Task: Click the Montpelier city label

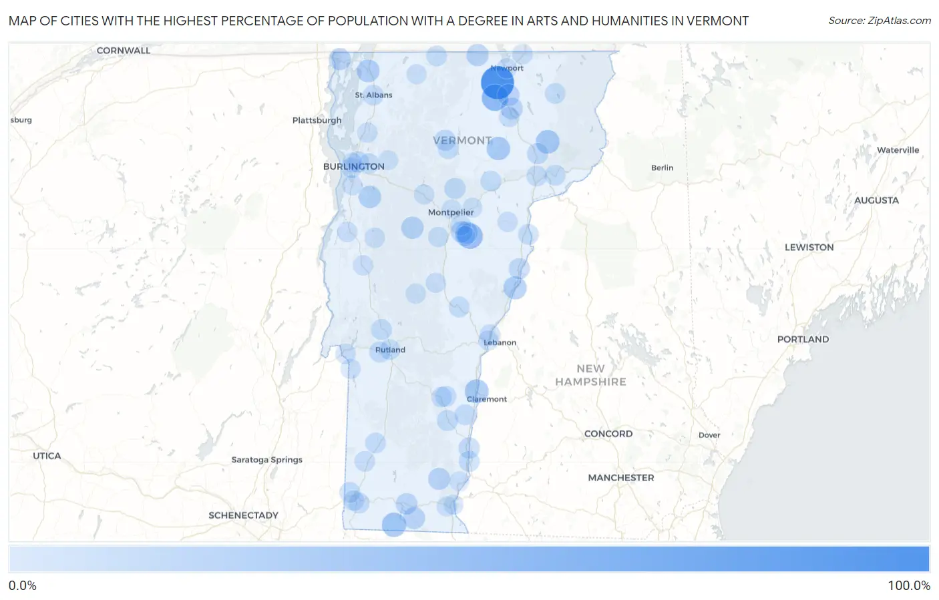Action: tap(451, 212)
